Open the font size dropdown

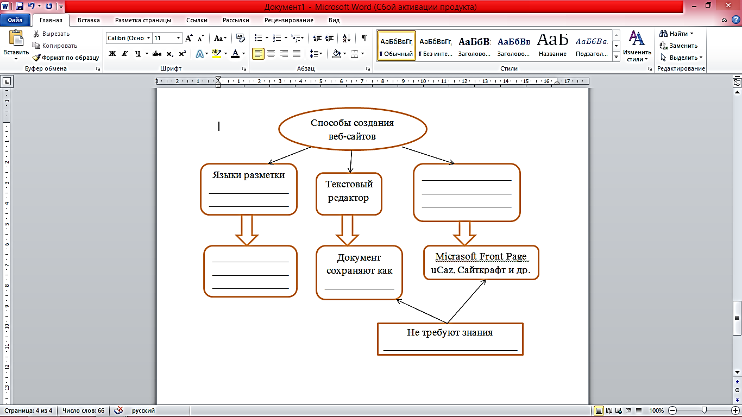[x=178, y=38]
